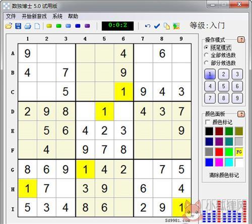The width and height of the screenshot is (252, 224).
Task: Select empty cell D4 in center box
Action: pos(85,111)
